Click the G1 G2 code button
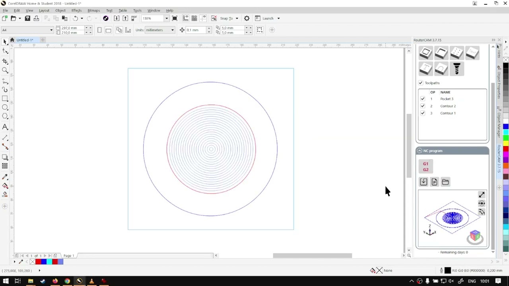The width and height of the screenshot is (509, 286). click(x=425, y=167)
